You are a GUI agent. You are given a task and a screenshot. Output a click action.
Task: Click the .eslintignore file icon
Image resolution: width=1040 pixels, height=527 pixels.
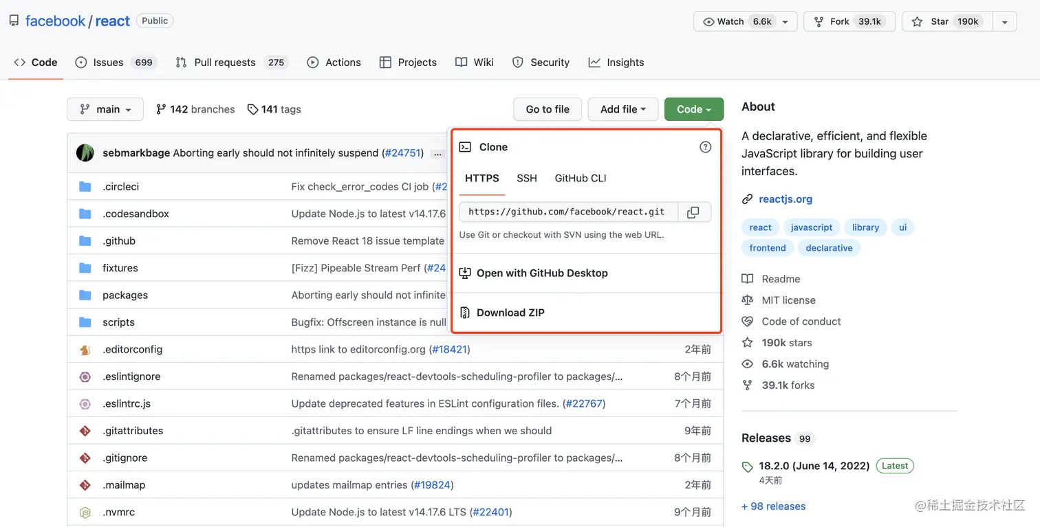(x=85, y=377)
